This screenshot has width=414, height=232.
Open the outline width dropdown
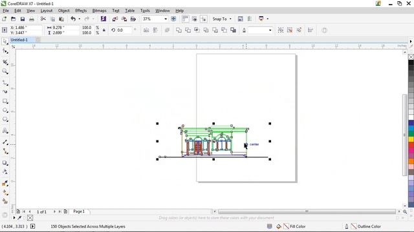pyautogui.click(x=270, y=30)
